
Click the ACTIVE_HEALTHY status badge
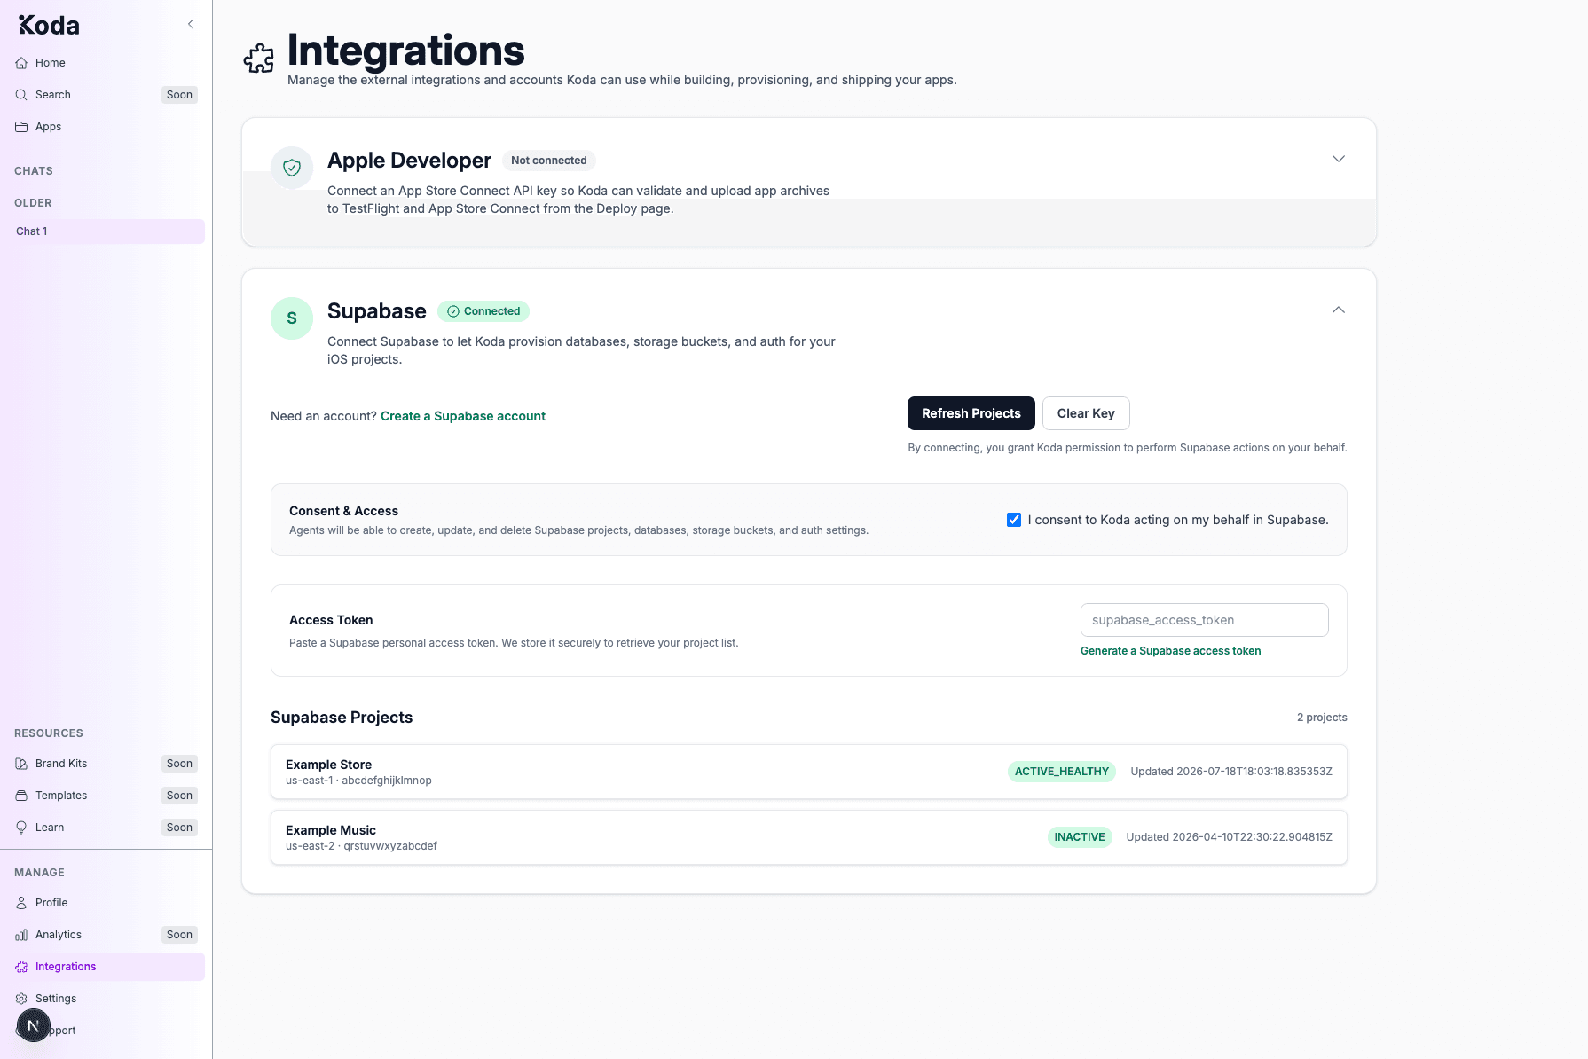(1062, 772)
